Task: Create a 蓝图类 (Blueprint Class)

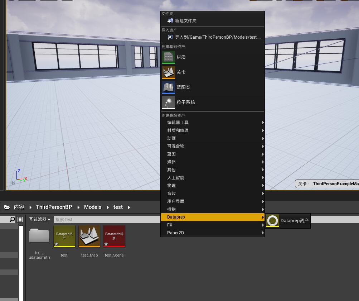Action: pyautogui.click(x=184, y=87)
